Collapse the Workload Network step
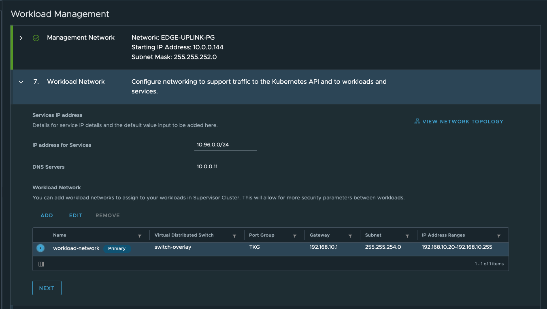 point(21,82)
